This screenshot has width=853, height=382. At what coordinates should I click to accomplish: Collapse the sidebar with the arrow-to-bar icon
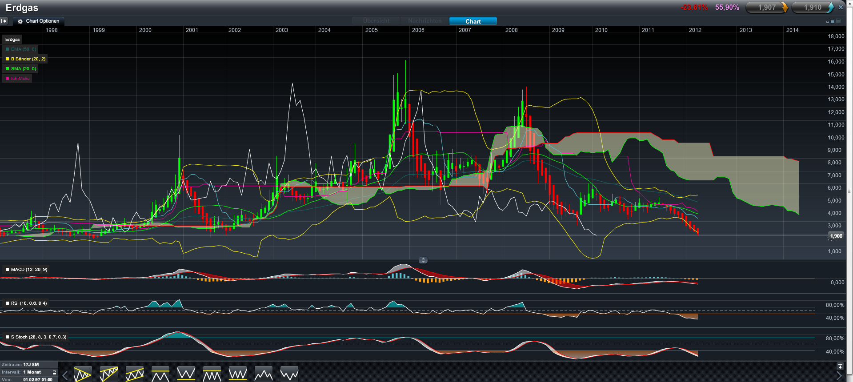tap(4, 21)
